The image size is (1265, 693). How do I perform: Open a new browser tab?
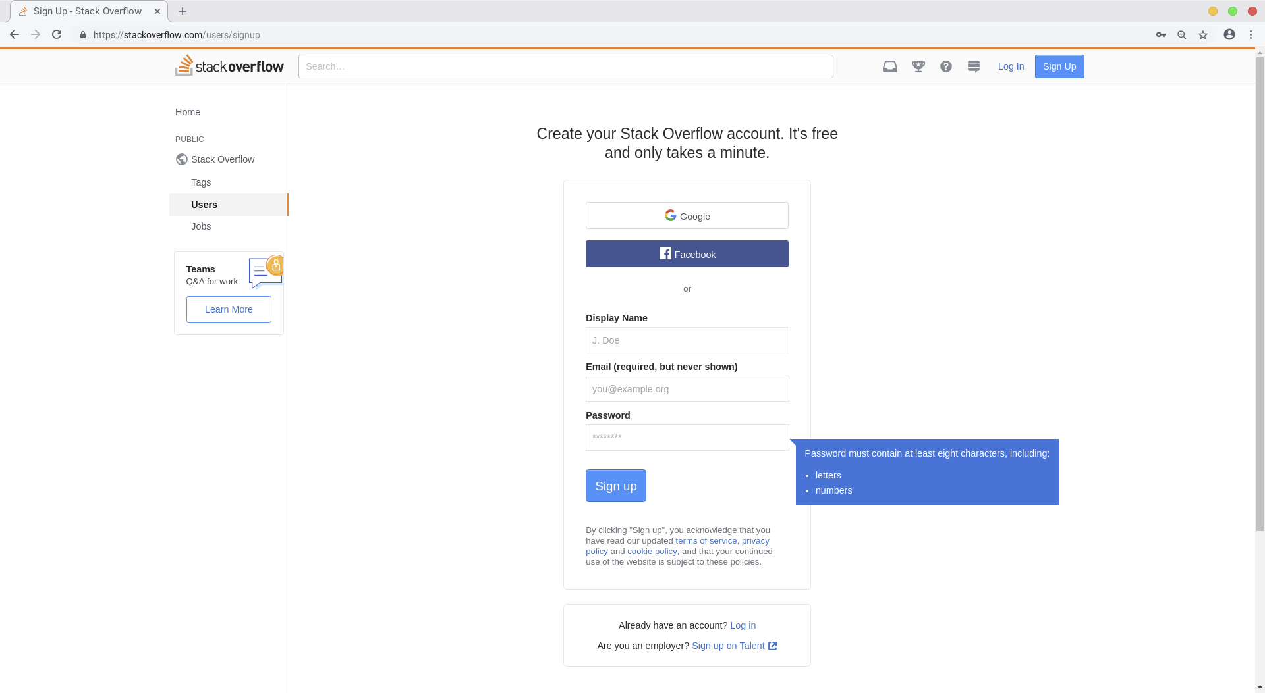coord(183,11)
